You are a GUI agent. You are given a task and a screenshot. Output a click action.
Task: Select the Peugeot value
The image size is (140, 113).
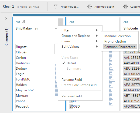tap(22, 106)
